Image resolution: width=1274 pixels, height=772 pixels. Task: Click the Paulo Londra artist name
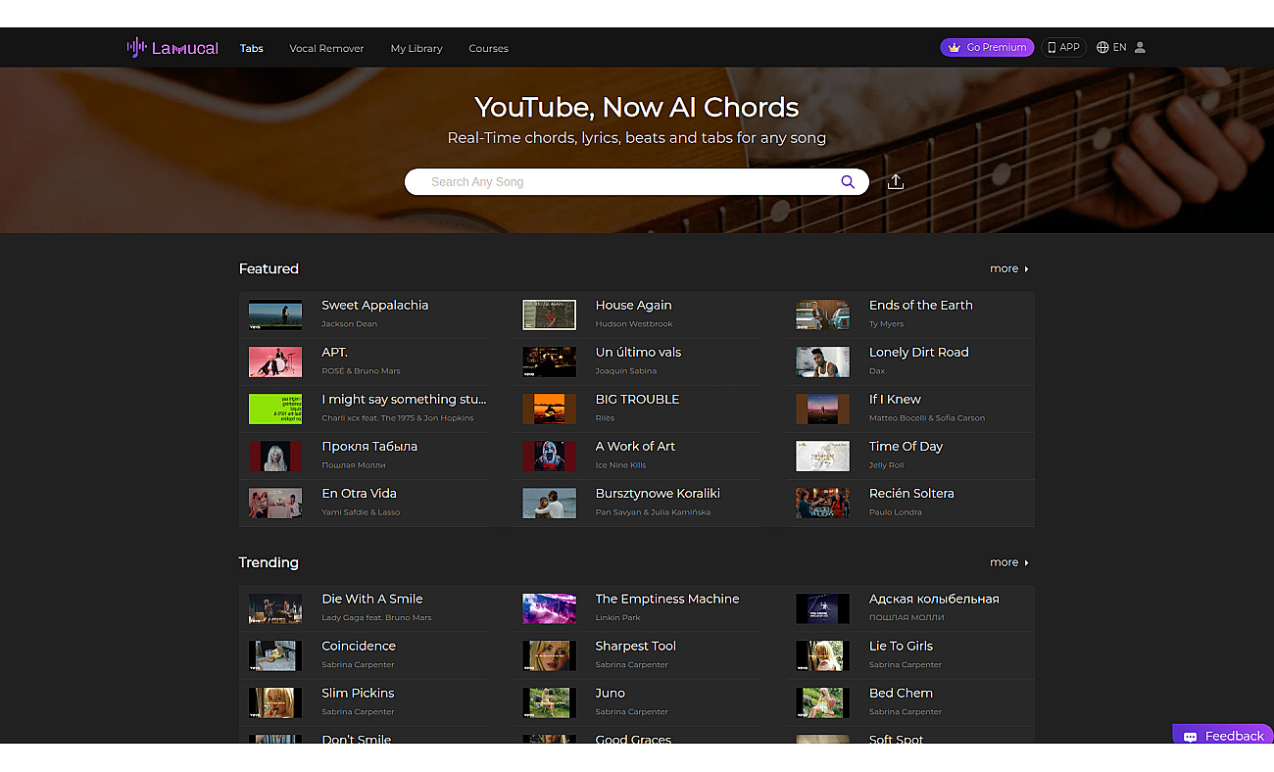click(x=895, y=512)
